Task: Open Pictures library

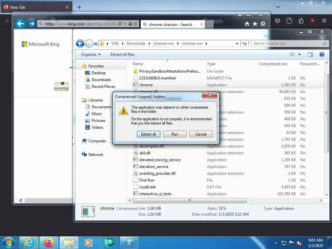Action: click(x=95, y=121)
